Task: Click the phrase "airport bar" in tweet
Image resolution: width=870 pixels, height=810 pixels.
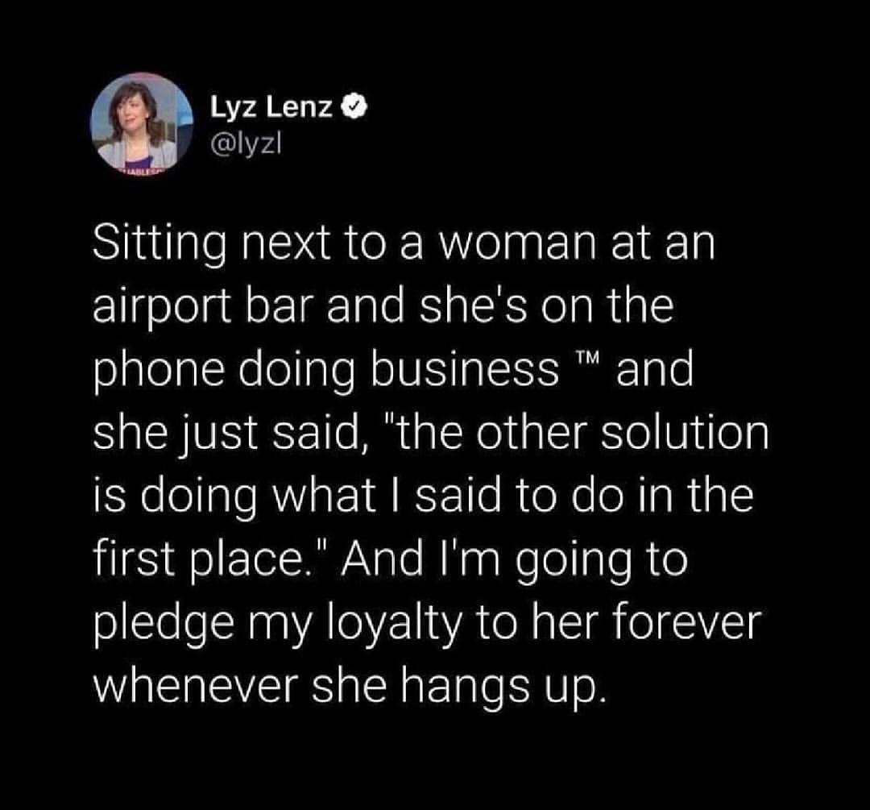Action: click(203, 309)
